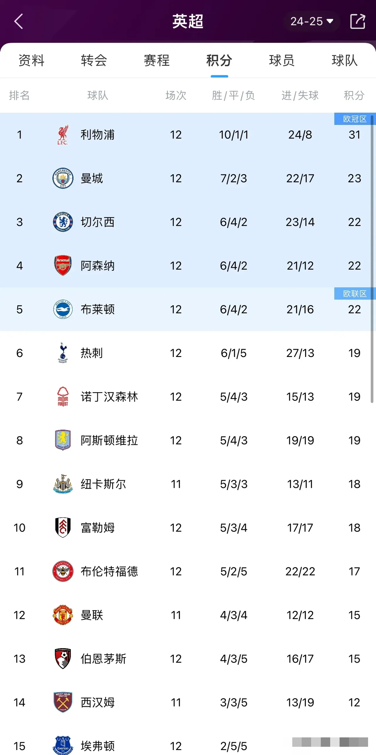Image resolution: width=376 pixels, height=755 pixels.
Task: Select the 球队 tab
Action: (345, 60)
